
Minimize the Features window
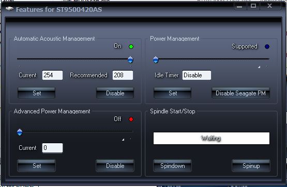tap(240, 6)
